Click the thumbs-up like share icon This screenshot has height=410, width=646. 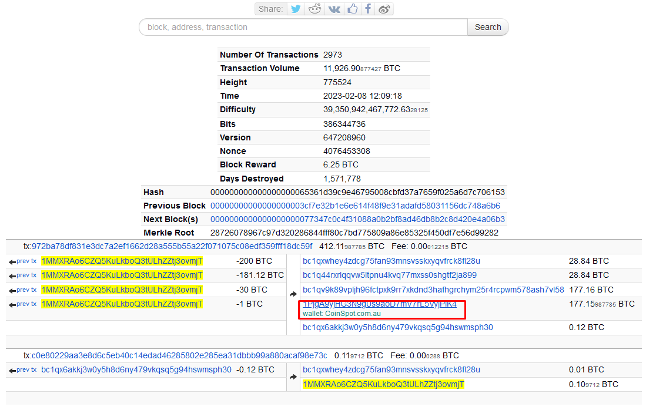(x=352, y=9)
